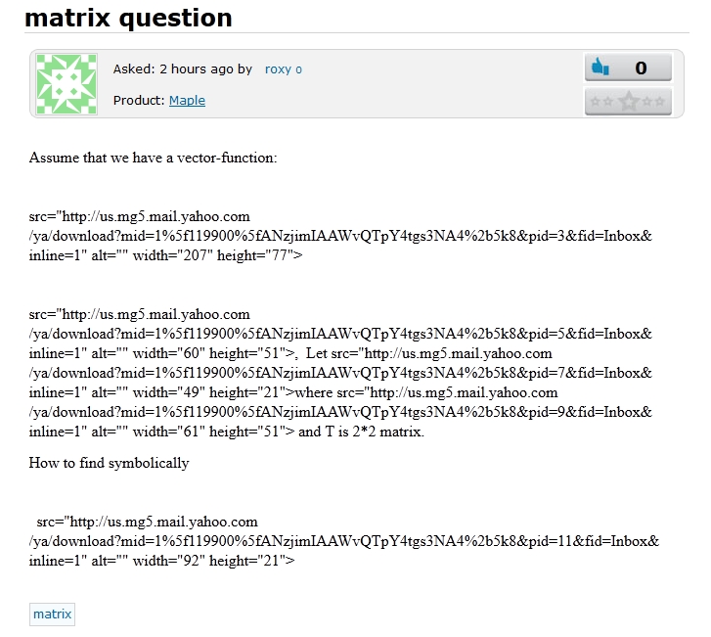Click the fourth favorite star
This screenshot has width=711, height=637.
[647, 101]
